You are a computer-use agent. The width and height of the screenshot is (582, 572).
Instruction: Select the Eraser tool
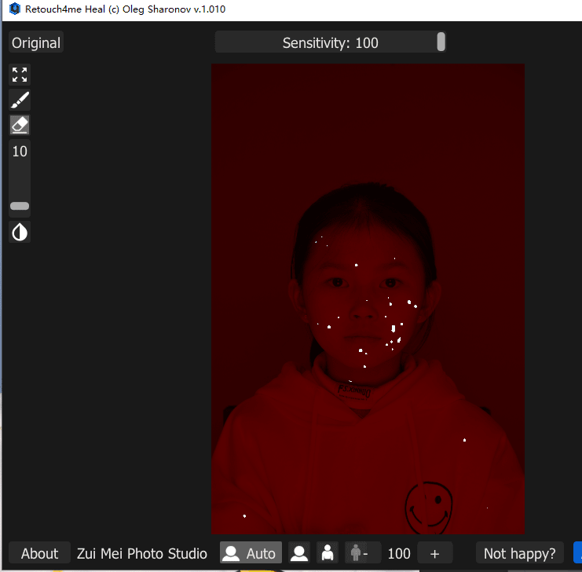tap(20, 125)
